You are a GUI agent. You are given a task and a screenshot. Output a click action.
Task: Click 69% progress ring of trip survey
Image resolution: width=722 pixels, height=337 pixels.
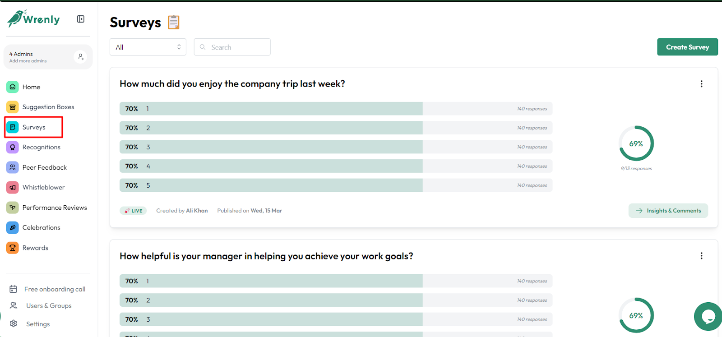636,143
